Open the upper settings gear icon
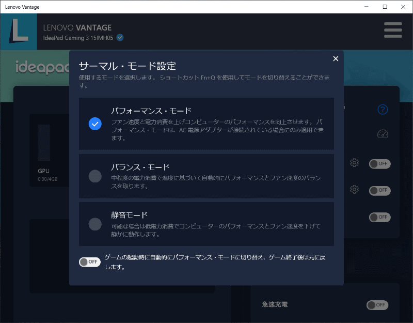 click(x=354, y=162)
